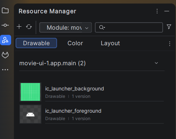Refresh resources with the sync icon

tap(29, 27)
